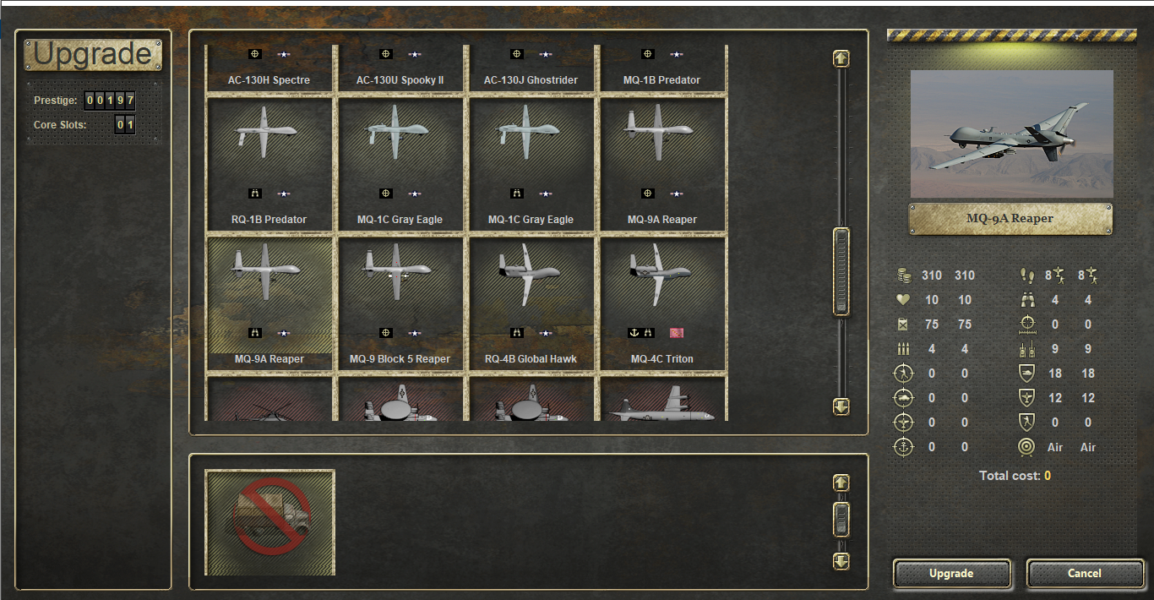Select the MQ-1C Gray Eagle recon variant
1154x600 pixels.
coord(532,165)
